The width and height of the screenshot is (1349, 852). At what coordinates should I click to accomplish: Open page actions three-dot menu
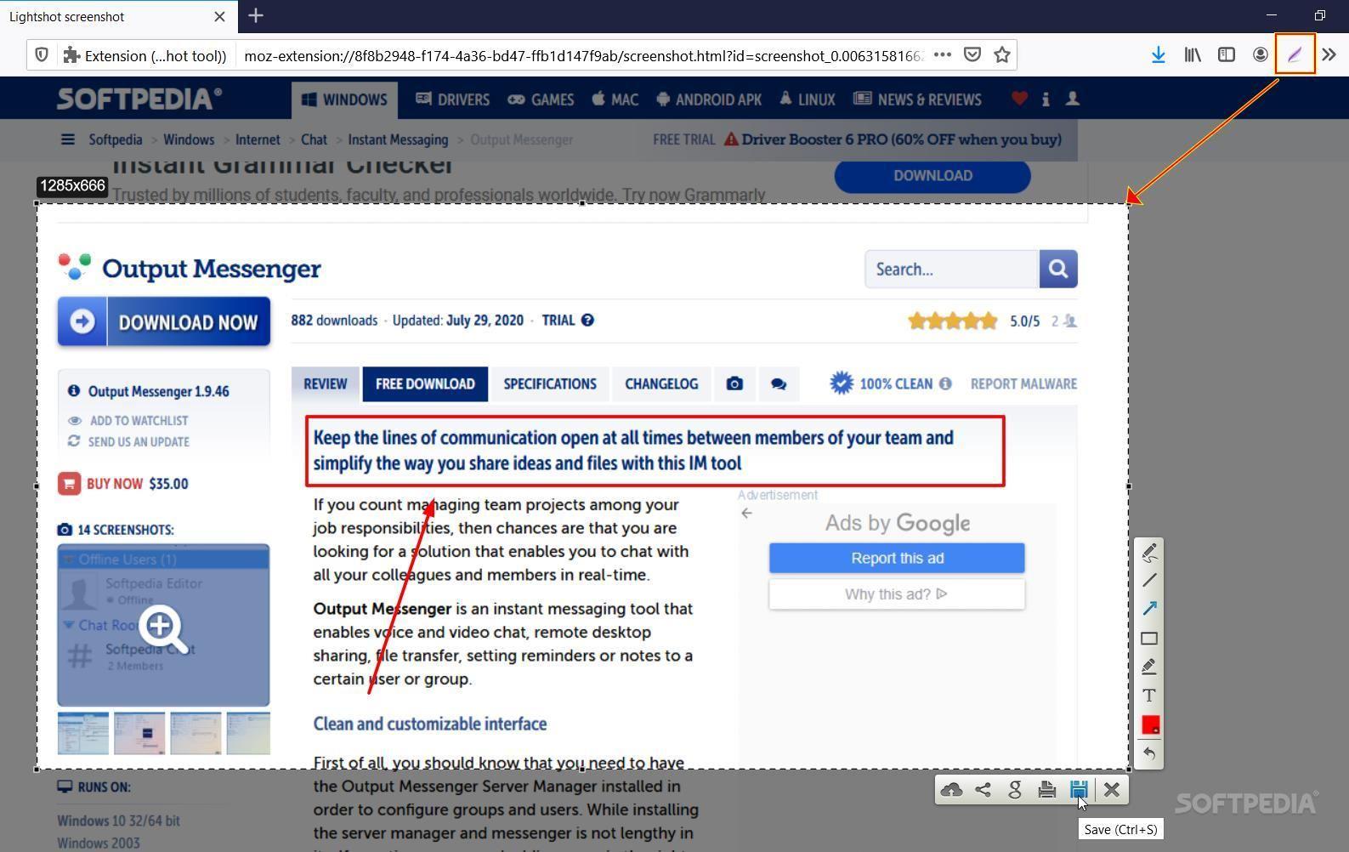click(942, 54)
